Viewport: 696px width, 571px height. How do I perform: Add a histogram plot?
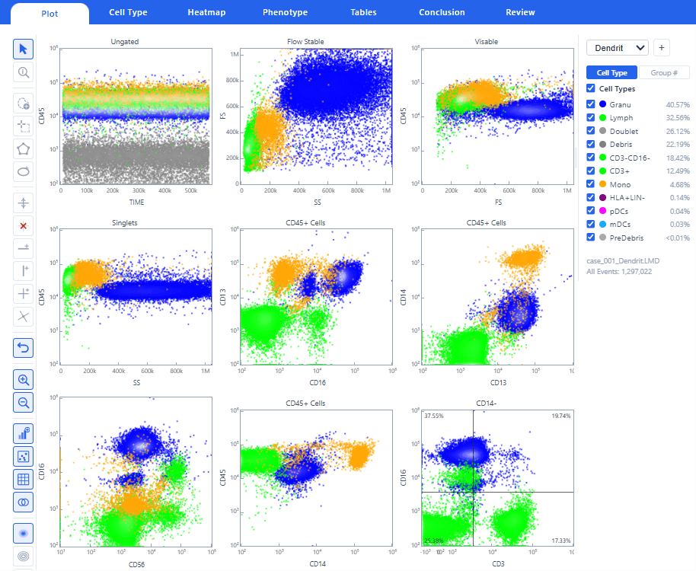(23, 434)
